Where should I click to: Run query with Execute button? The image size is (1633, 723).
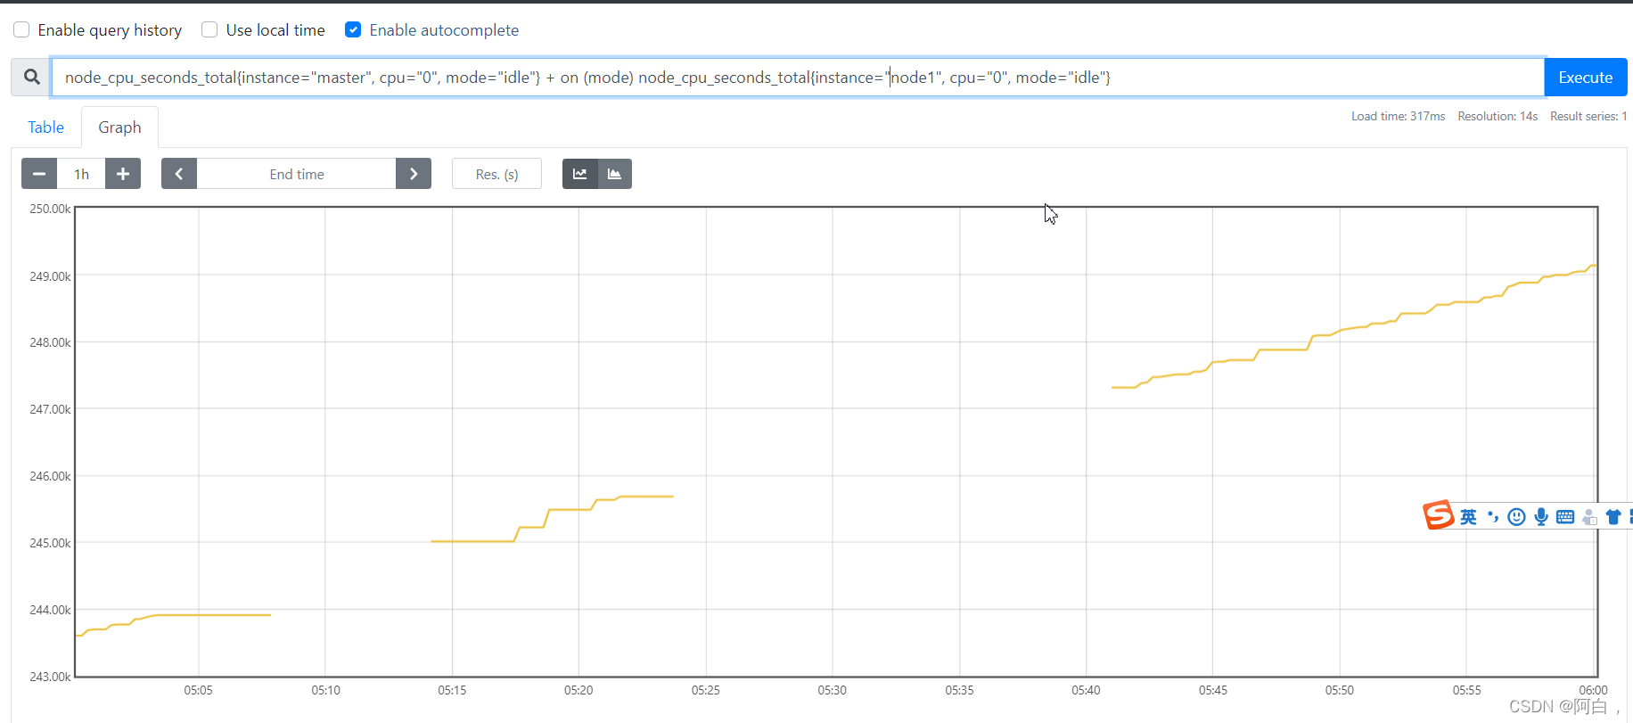click(x=1585, y=78)
